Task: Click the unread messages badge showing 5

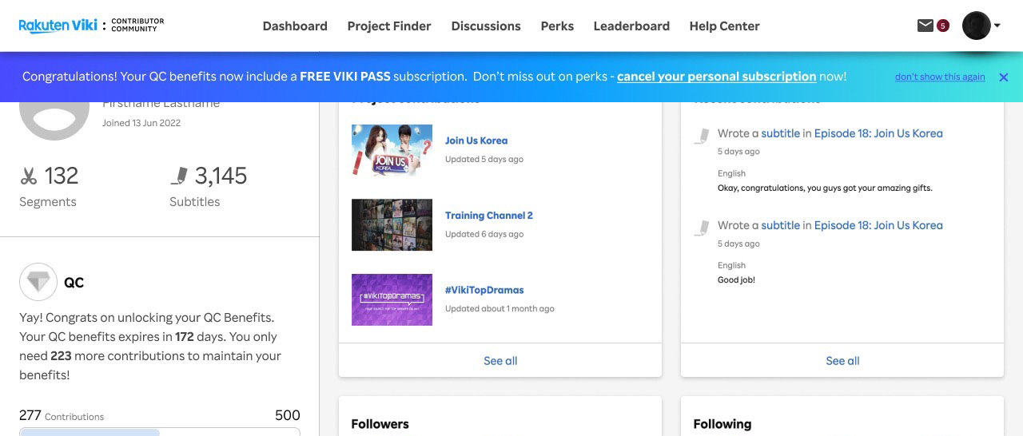Action: click(x=942, y=26)
